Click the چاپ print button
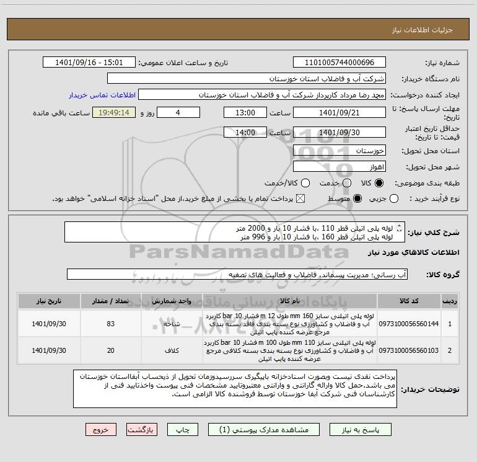 pos(183,429)
